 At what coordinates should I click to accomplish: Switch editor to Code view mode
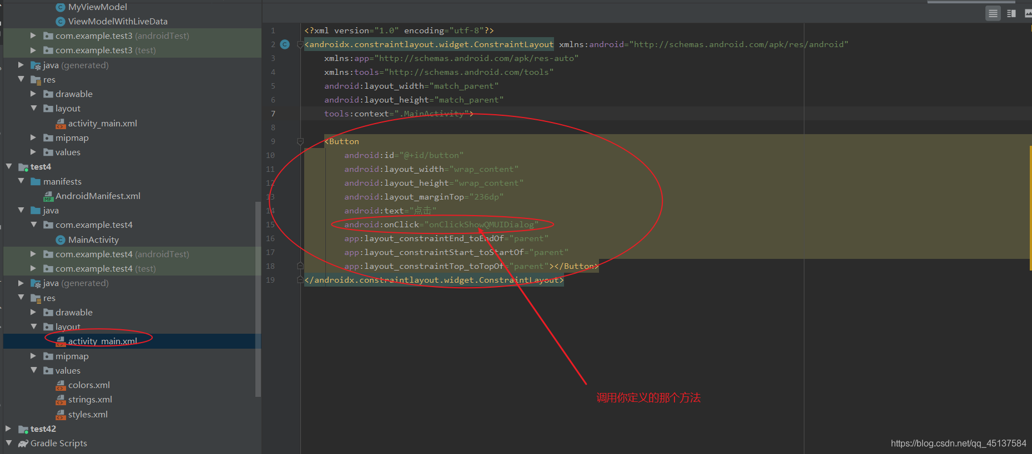993,13
